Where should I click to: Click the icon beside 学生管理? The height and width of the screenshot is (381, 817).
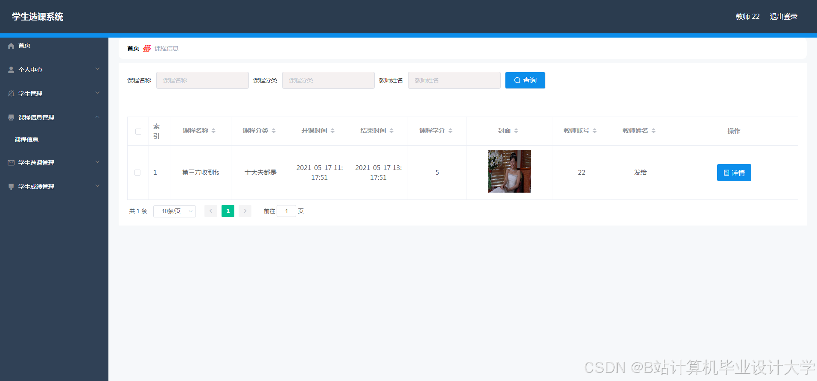pyautogui.click(x=11, y=94)
